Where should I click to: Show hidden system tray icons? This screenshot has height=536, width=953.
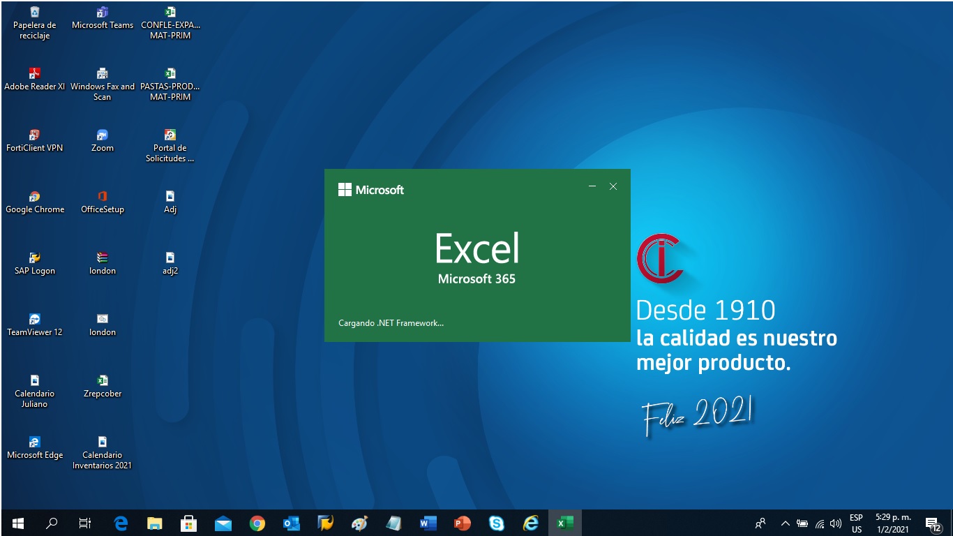(786, 523)
